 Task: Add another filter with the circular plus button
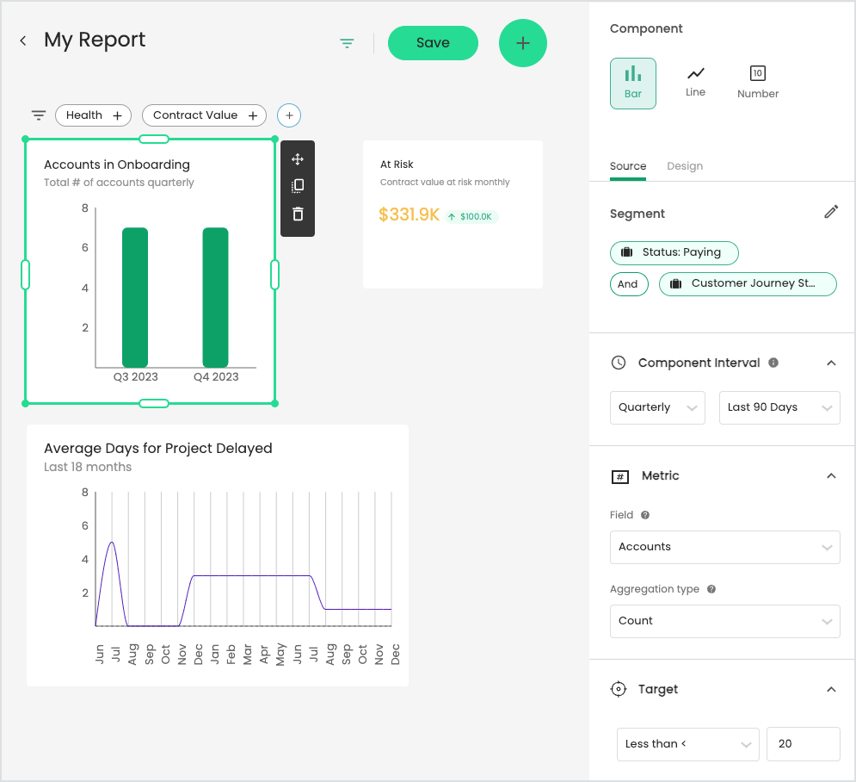click(x=289, y=115)
